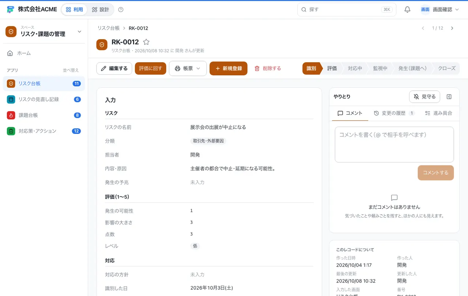Viewport: 468px width, 296px height.
Task: Switch to 設計 mode
Action: (101, 10)
